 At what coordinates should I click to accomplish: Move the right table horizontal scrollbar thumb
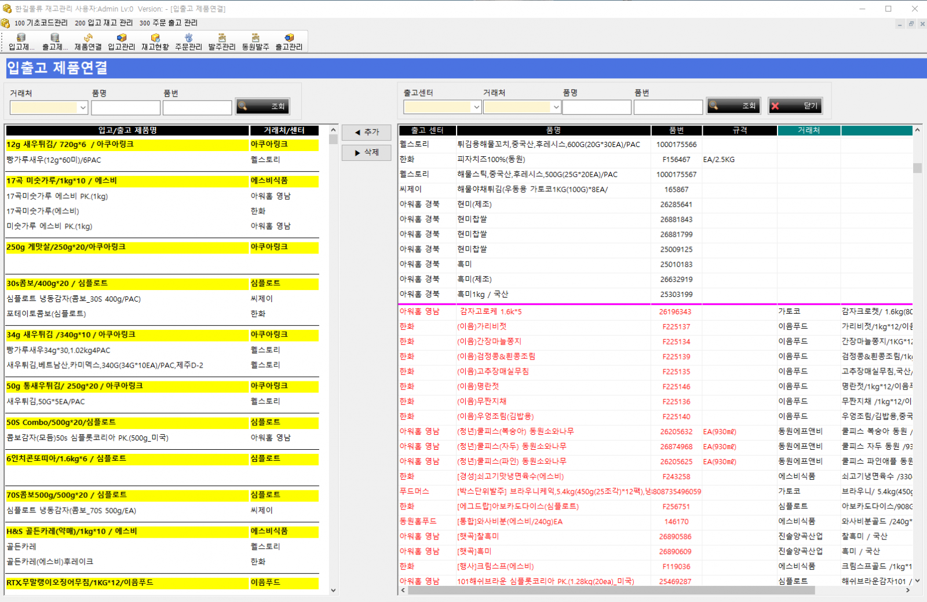pos(611,590)
